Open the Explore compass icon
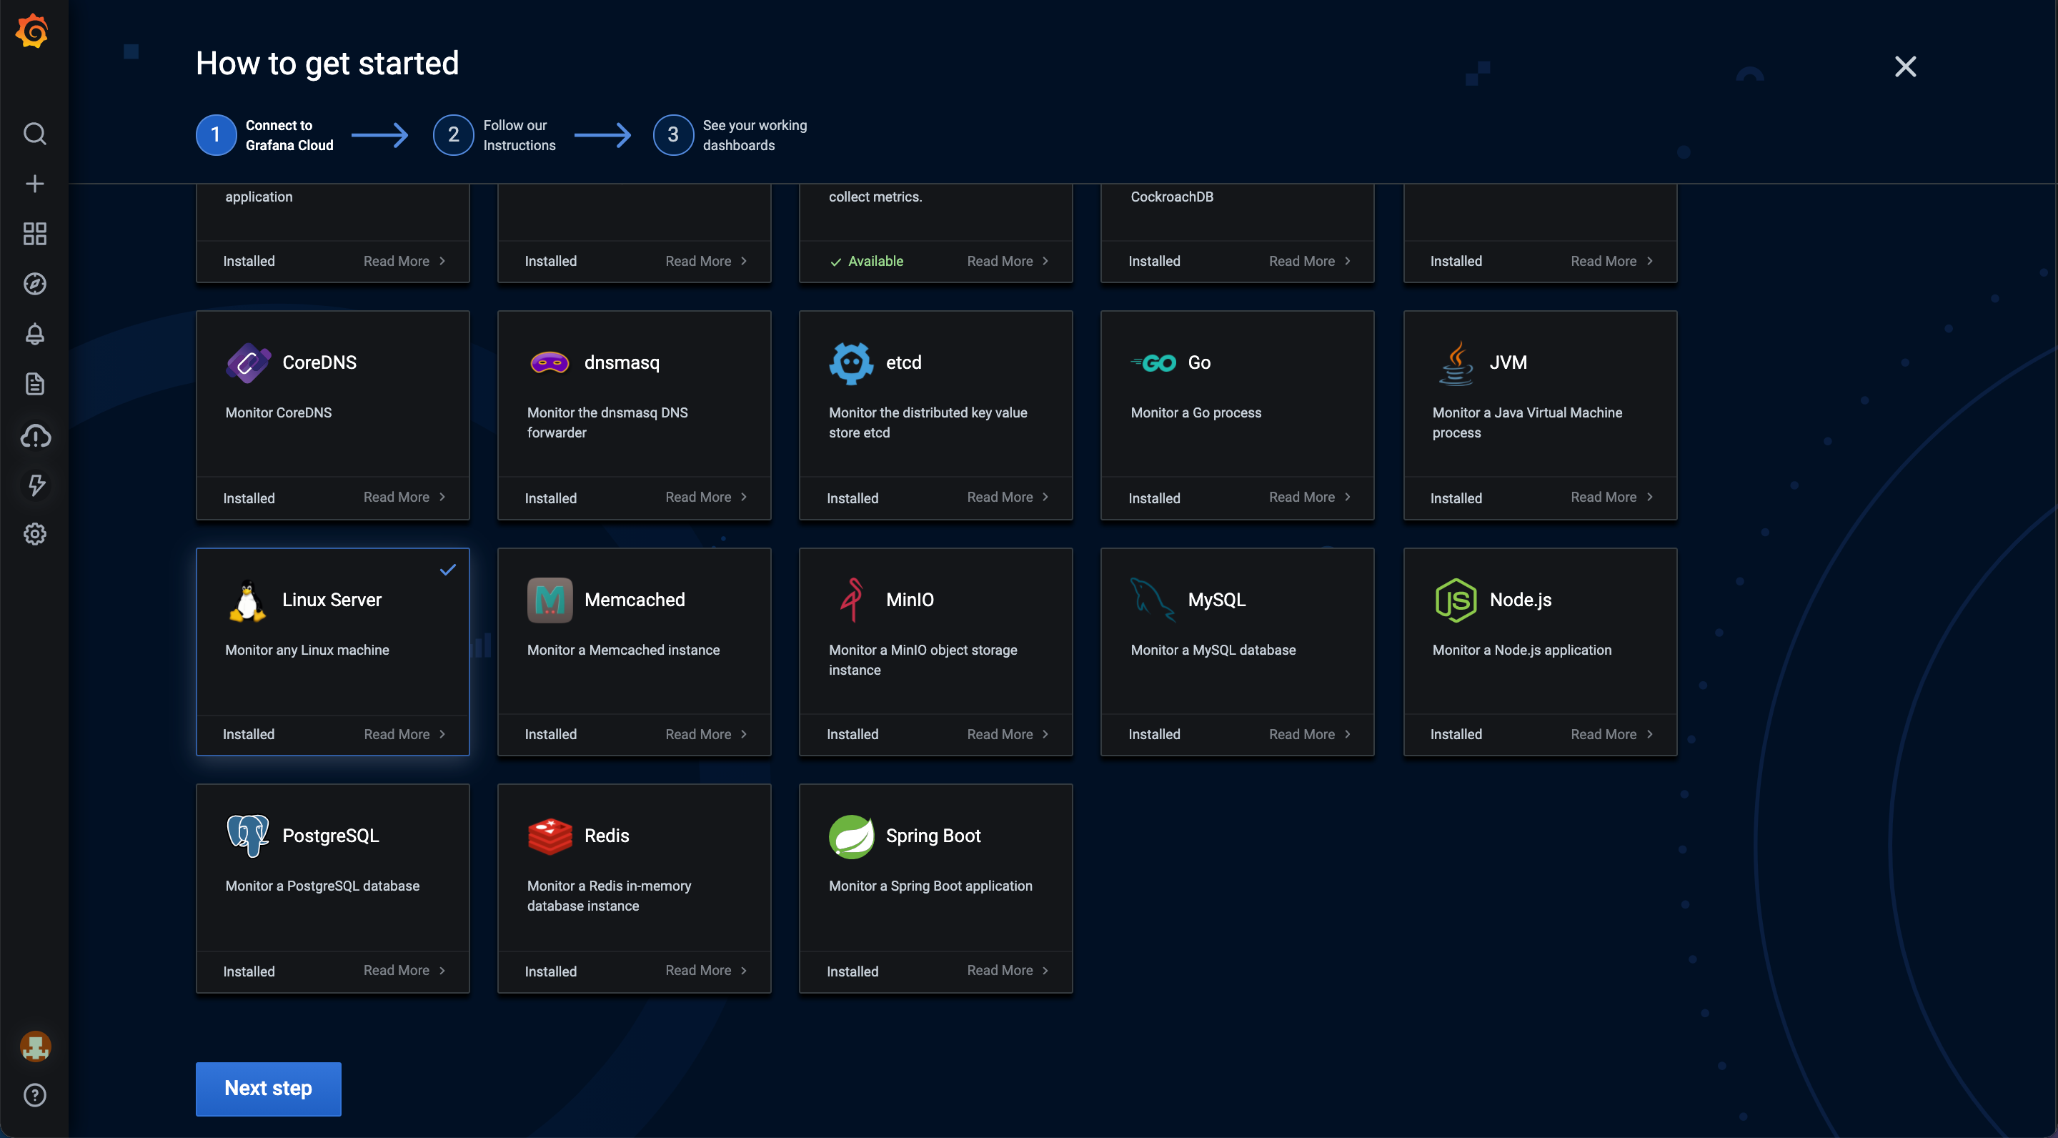Viewport: 2058px width, 1138px height. pos(34,284)
